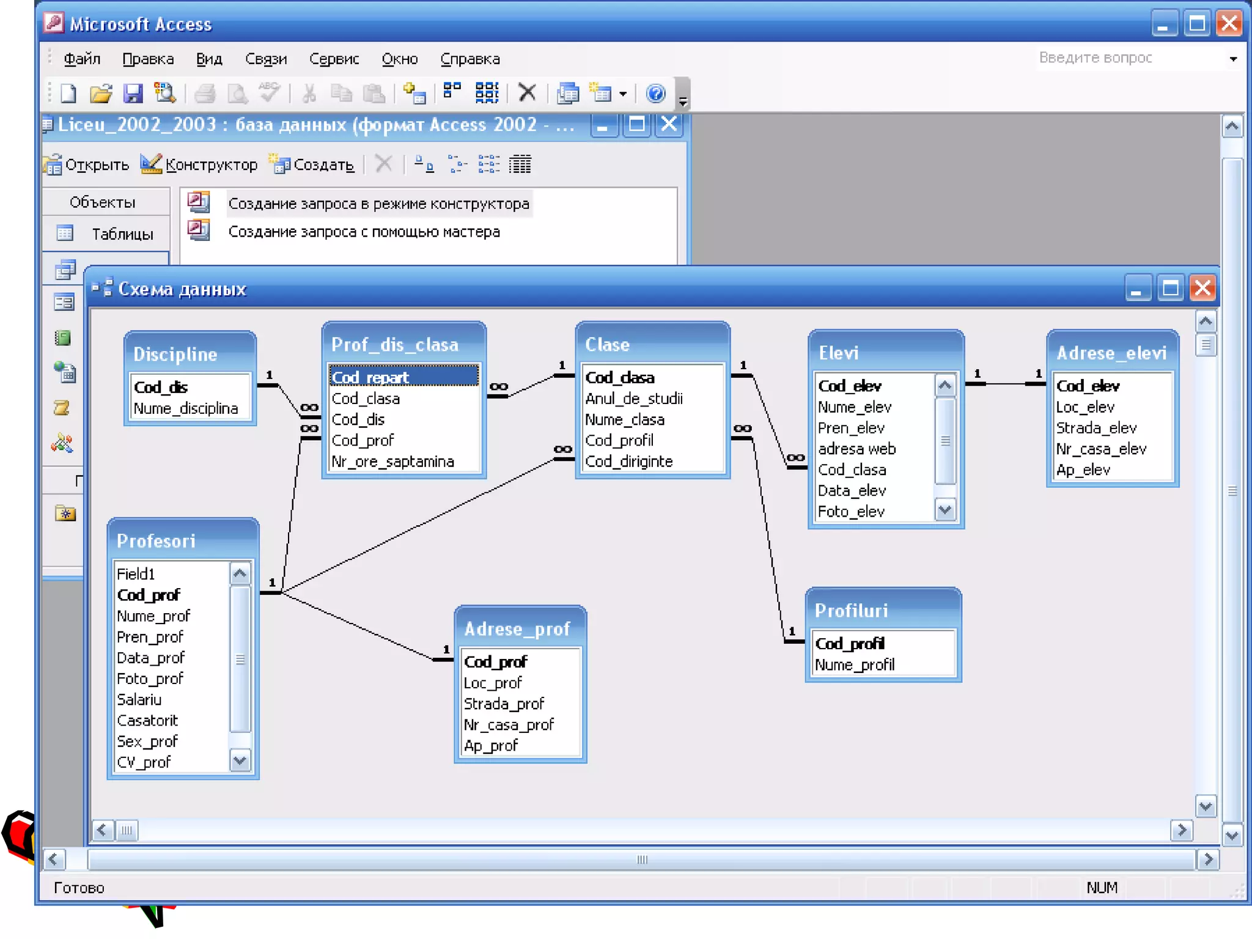Open the Введите вопрос help dropdown arrow
Image resolution: width=1252 pixels, height=939 pixels.
(x=1233, y=59)
